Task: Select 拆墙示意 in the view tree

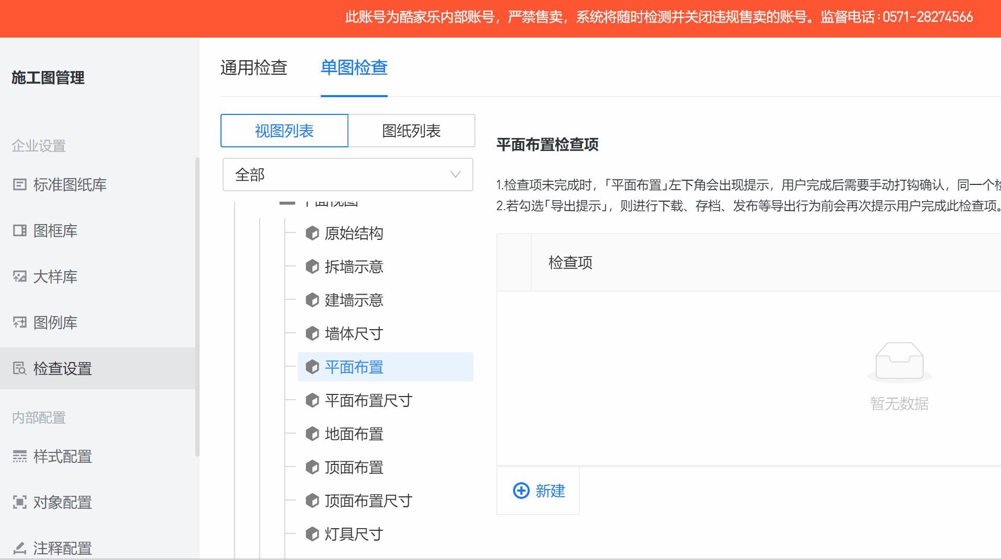Action: coord(354,266)
